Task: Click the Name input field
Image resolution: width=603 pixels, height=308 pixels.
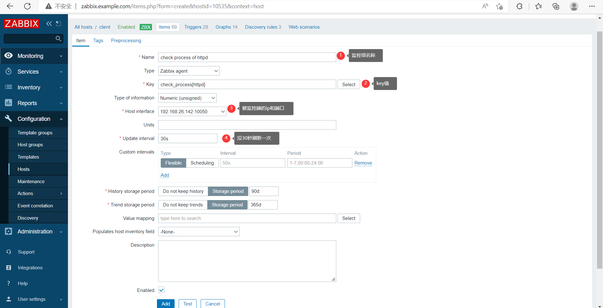Action: tap(247, 57)
